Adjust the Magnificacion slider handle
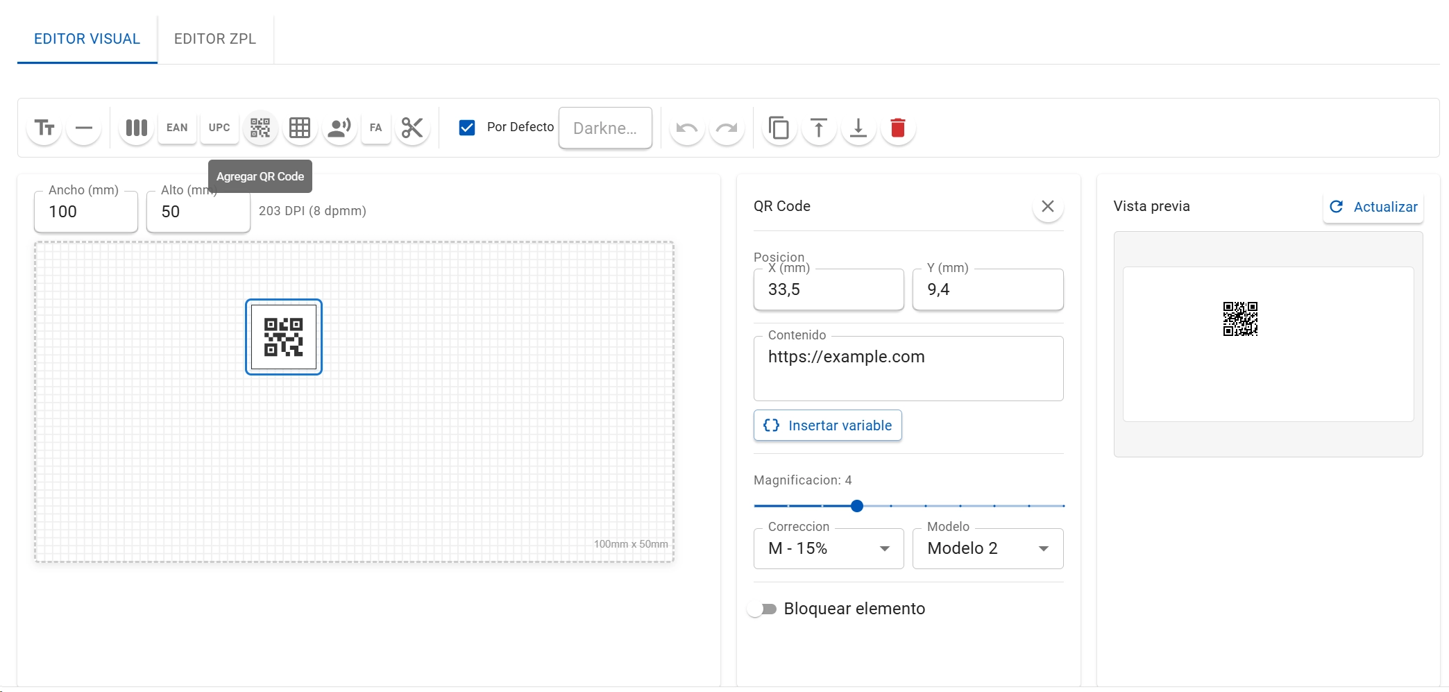The width and height of the screenshot is (1449, 692). pyautogui.click(x=857, y=506)
